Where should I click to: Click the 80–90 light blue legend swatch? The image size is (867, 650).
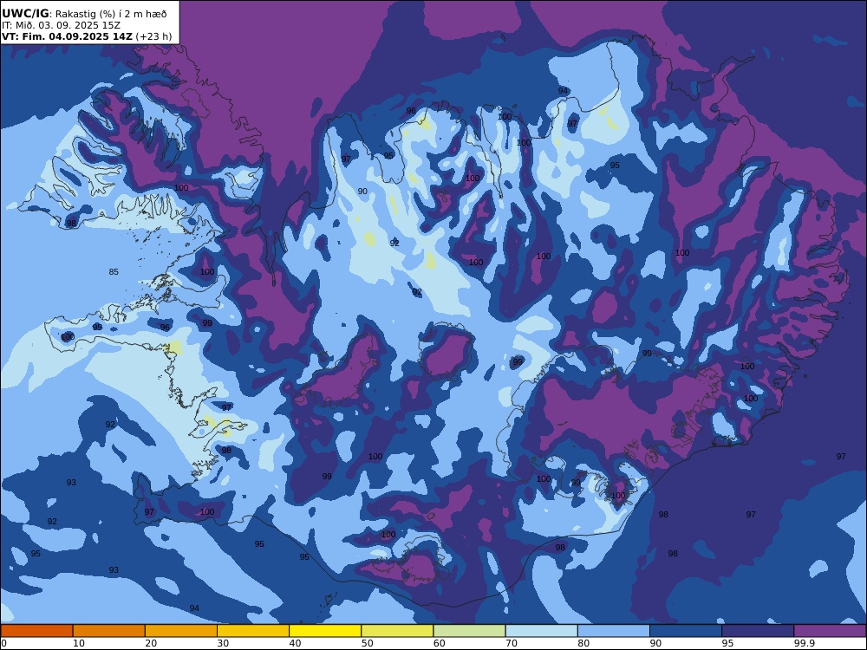[x=614, y=631]
